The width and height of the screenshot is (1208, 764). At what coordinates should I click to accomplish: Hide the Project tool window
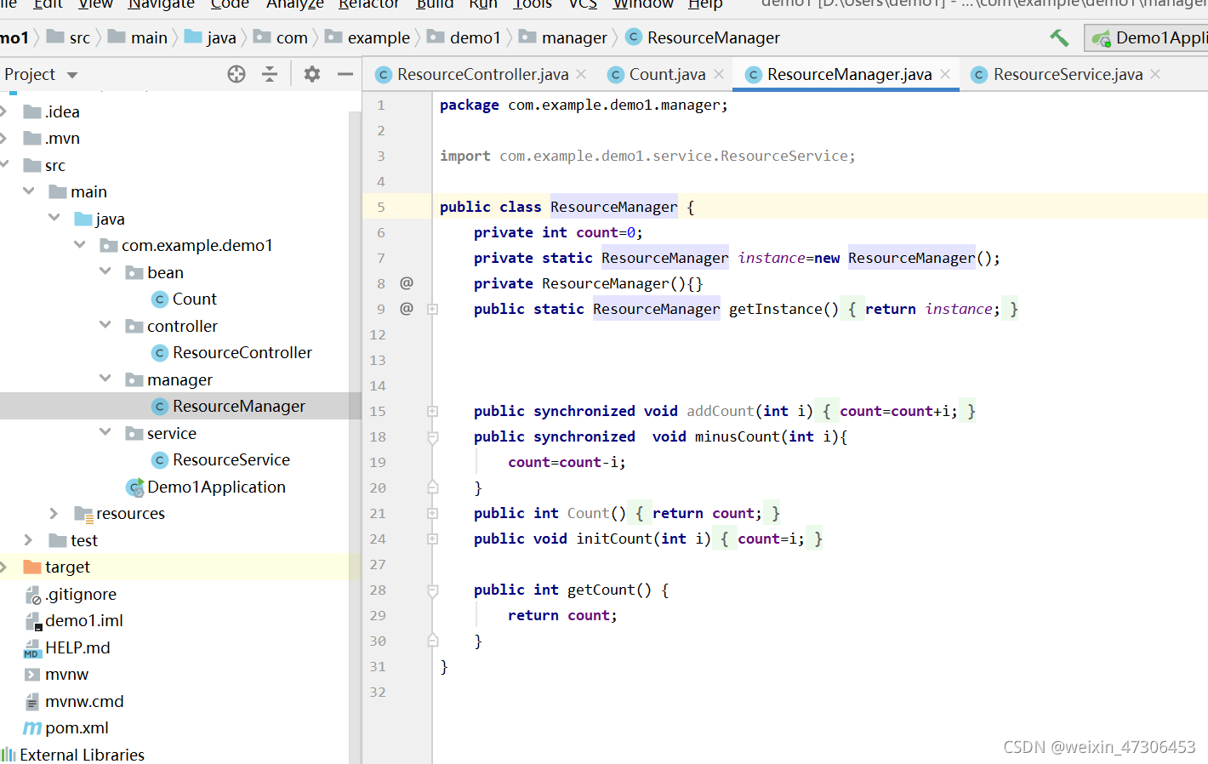click(345, 74)
